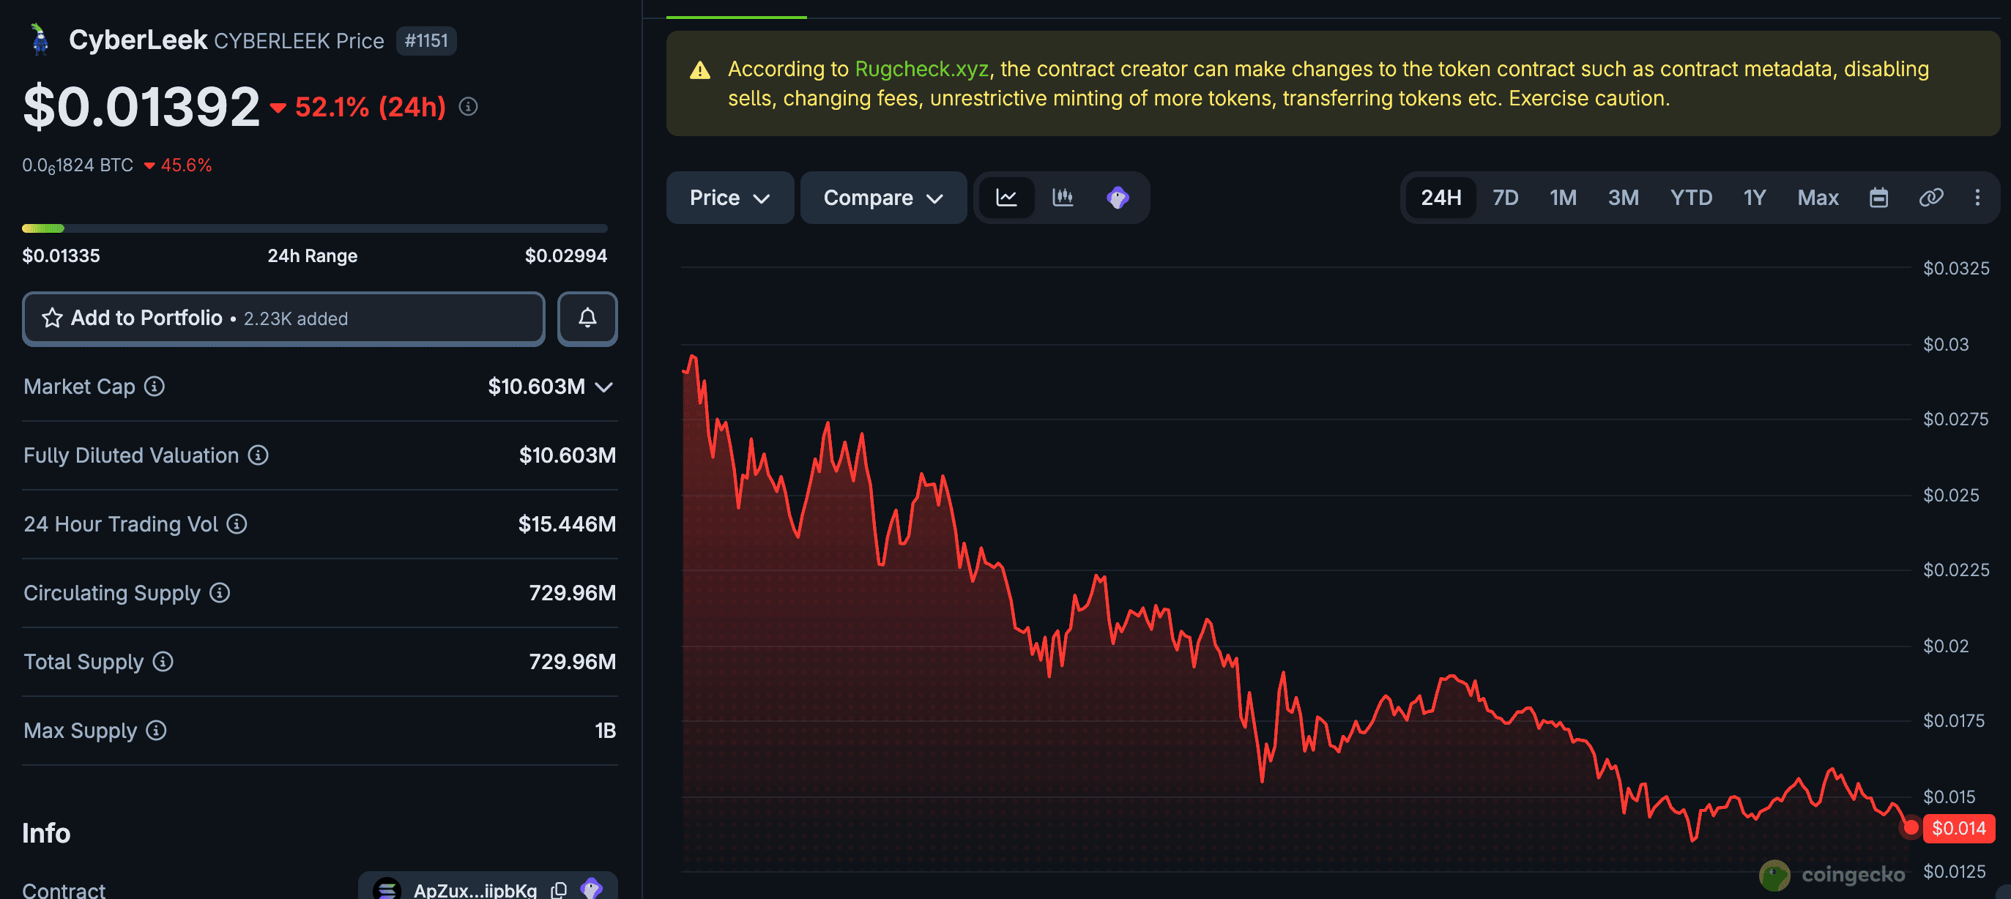Select the 7D time range tab
2011x899 pixels.
(1505, 198)
